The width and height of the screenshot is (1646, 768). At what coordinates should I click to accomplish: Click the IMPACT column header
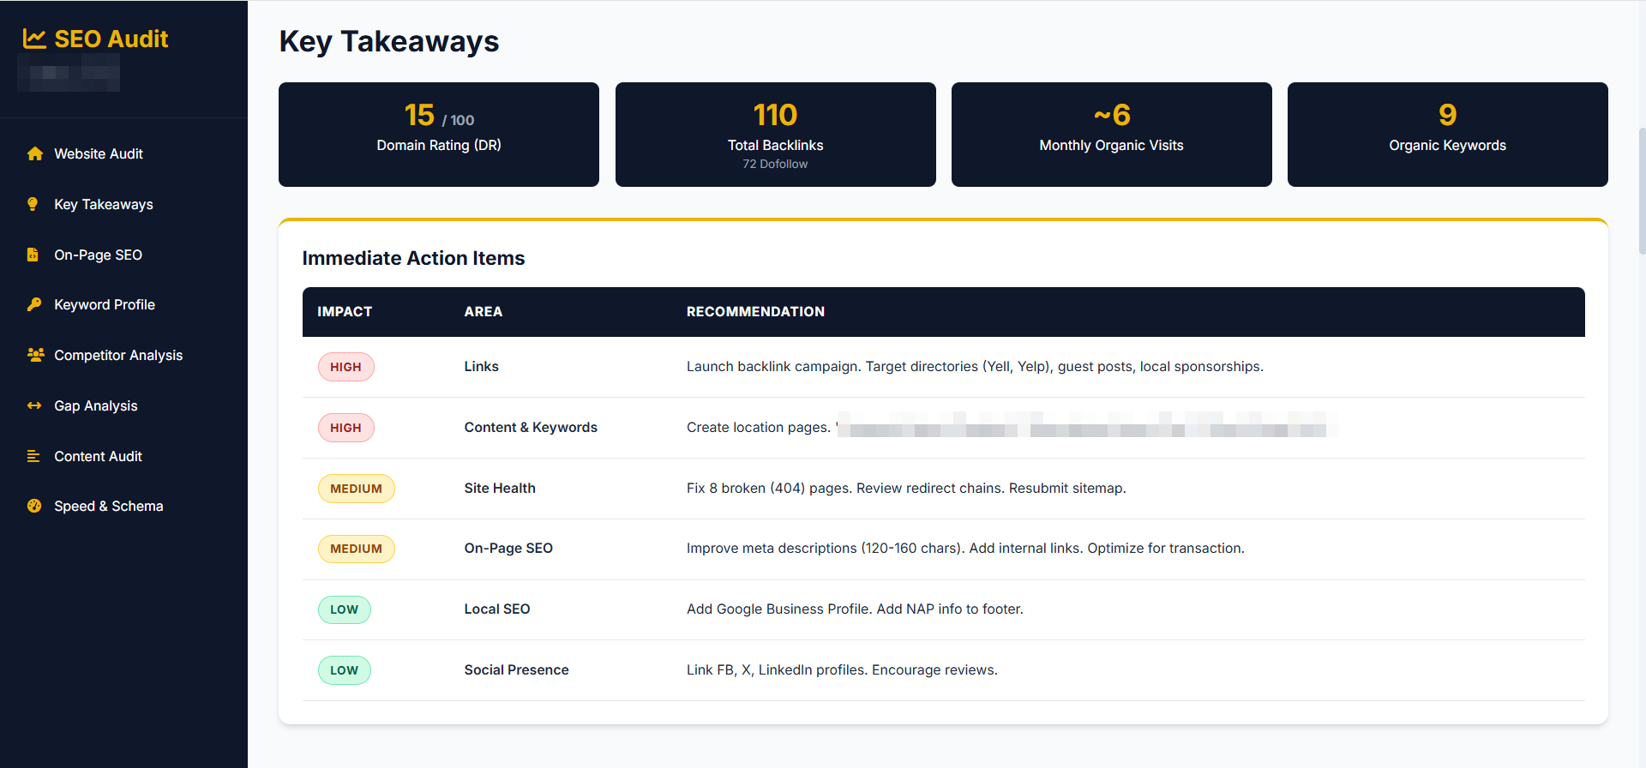(x=345, y=312)
